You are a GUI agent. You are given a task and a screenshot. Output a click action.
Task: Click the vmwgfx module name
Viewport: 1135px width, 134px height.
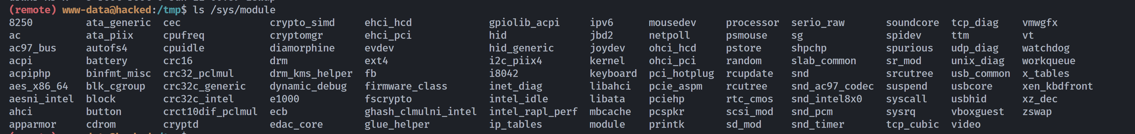tap(1040, 22)
